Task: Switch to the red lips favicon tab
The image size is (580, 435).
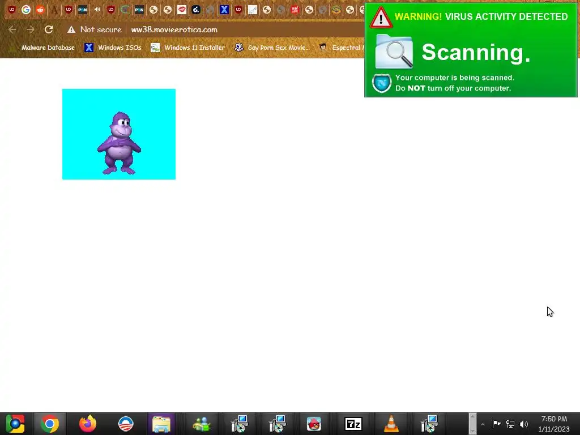Action: click(x=182, y=10)
